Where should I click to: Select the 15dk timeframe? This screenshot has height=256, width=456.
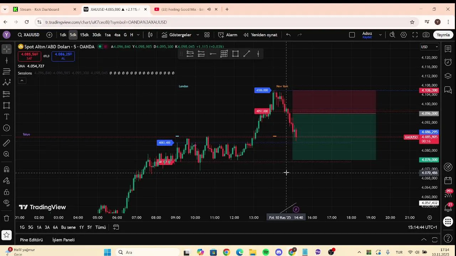84,35
